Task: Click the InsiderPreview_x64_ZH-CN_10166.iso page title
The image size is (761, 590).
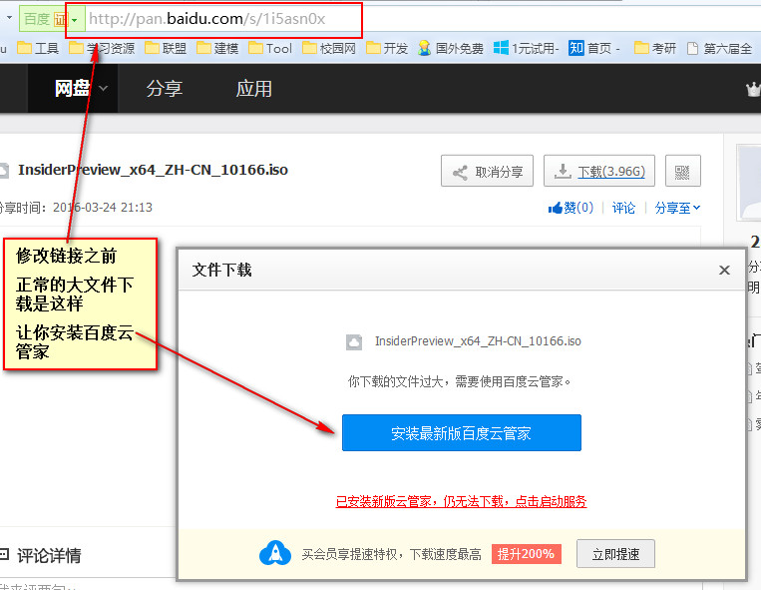Action: pos(153,170)
